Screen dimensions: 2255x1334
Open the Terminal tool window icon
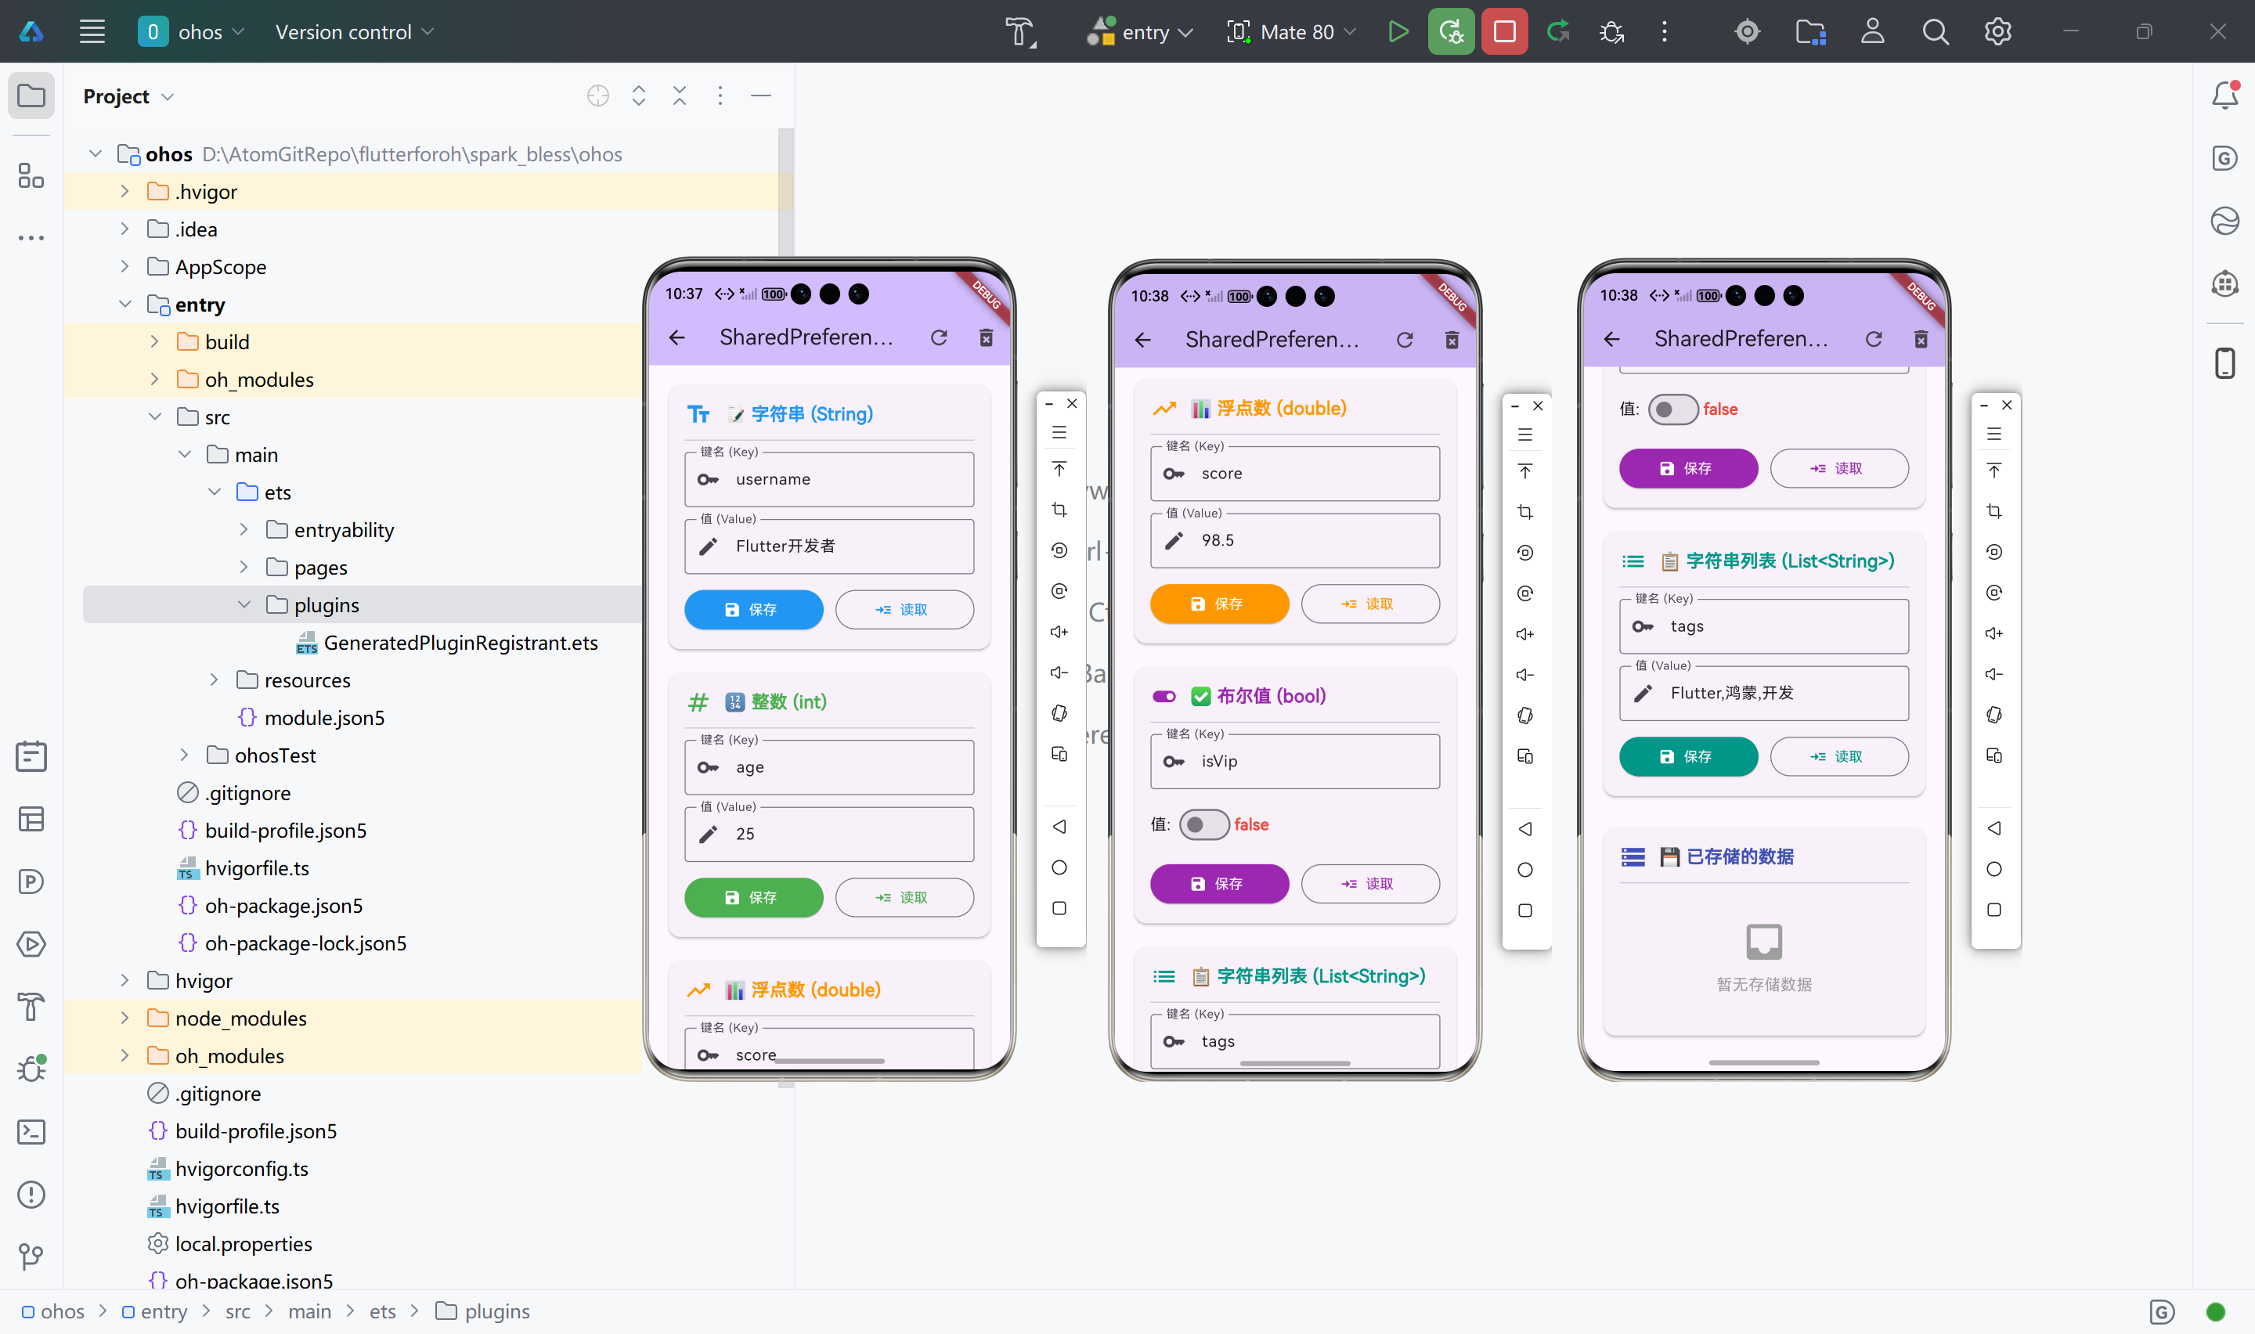click(x=31, y=1132)
